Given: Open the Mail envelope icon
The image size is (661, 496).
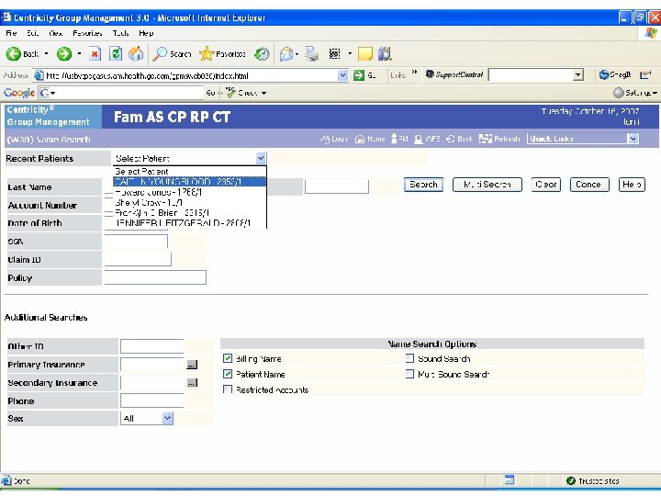Looking at the screenshot, I should [x=286, y=54].
